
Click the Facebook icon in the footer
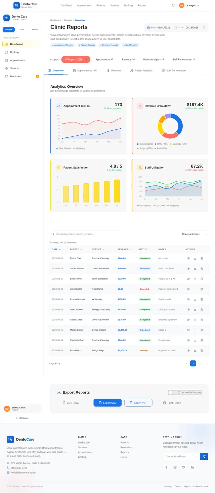click(166, 467)
